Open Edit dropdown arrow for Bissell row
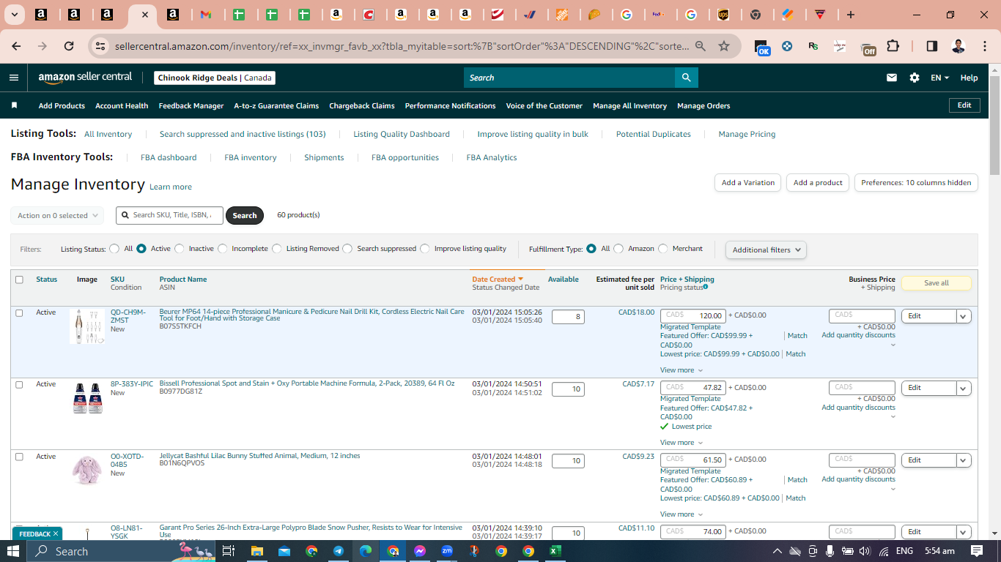The height and width of the screenshot is (562, 1001). 964,388
